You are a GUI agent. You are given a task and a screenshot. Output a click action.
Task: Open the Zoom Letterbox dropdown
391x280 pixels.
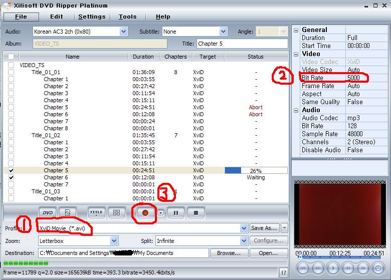coord(114,241)
